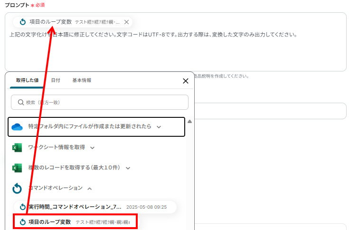Click the search magnifier icon
Screen dimensions: 349x230
(21, 102)
